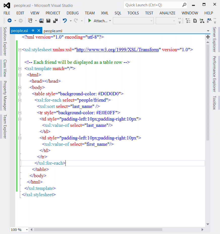Toggle the pin on people.xsl tab

(33, 31)
